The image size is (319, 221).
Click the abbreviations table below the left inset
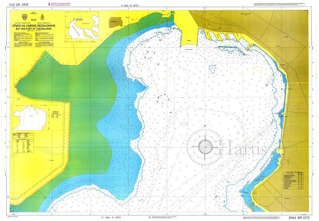[x=23, y=146]
